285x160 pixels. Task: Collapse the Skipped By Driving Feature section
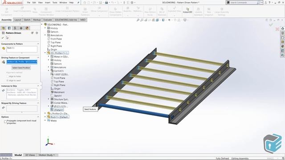point(38,103)
